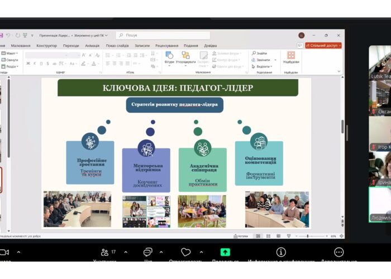Open the three-dots more options icon
Viewport: 391px width, 279px height.
coord(338,253)
